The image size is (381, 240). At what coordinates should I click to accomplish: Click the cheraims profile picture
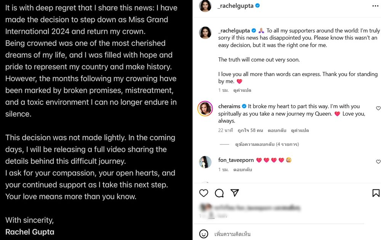[205, 109]
